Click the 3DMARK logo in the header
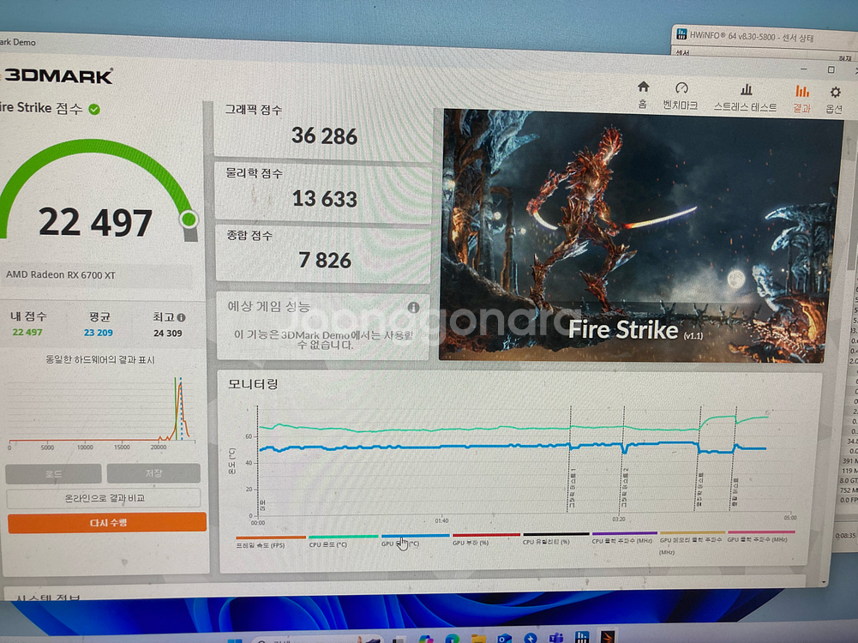The height and width of the screenshot is (643, 858). 57,75
